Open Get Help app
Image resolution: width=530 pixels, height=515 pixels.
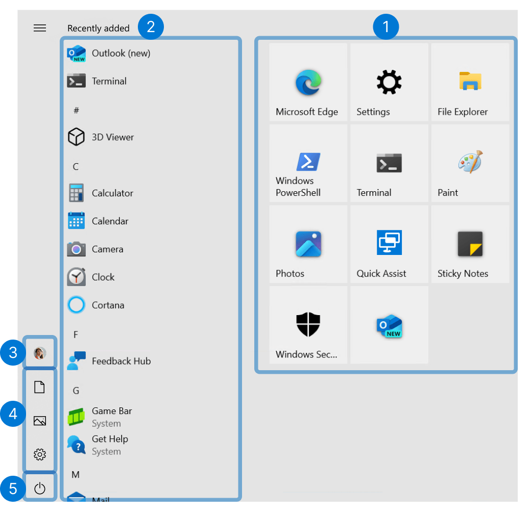click(x=151, y=445)
